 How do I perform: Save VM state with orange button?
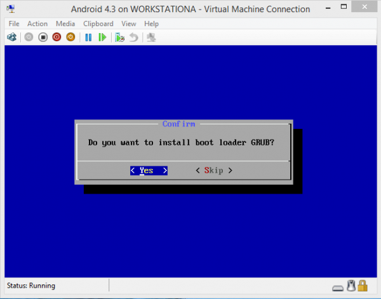tap(70, 37)
